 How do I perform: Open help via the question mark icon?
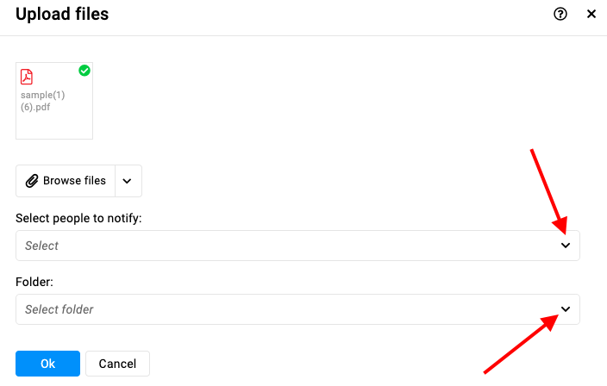tap(560, 15)
